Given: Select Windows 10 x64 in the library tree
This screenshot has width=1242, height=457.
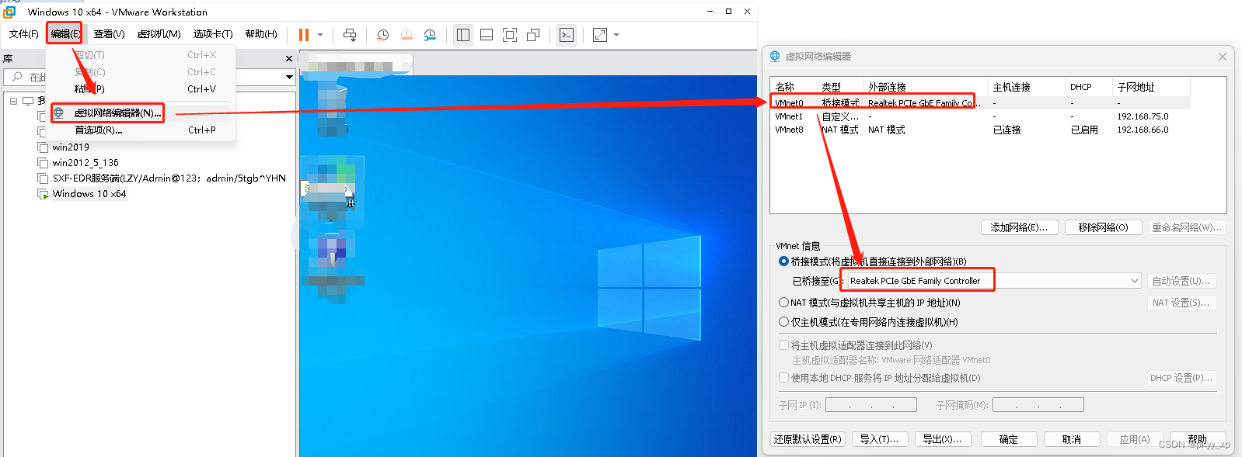Looking at the screenshot, I should coord(89,194).
